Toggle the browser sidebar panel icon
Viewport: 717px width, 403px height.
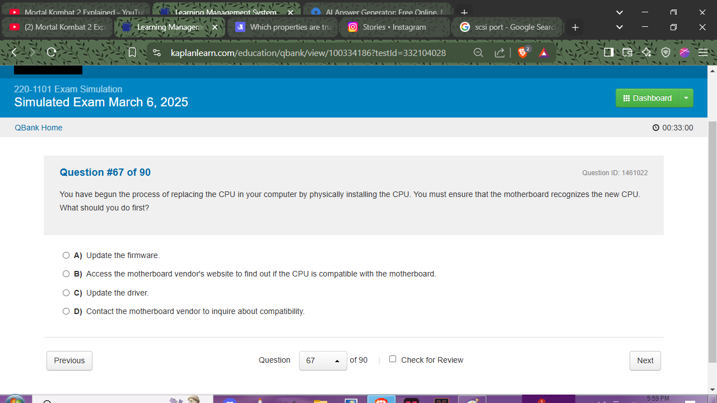coord(609,53)
